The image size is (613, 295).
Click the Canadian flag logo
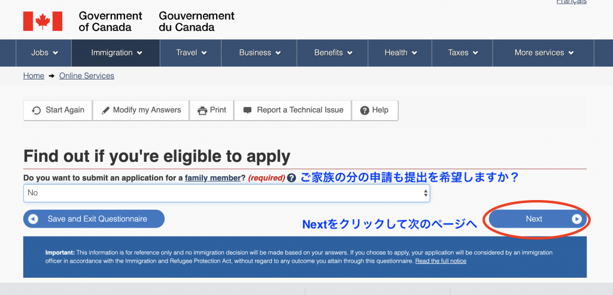point(43,21)
